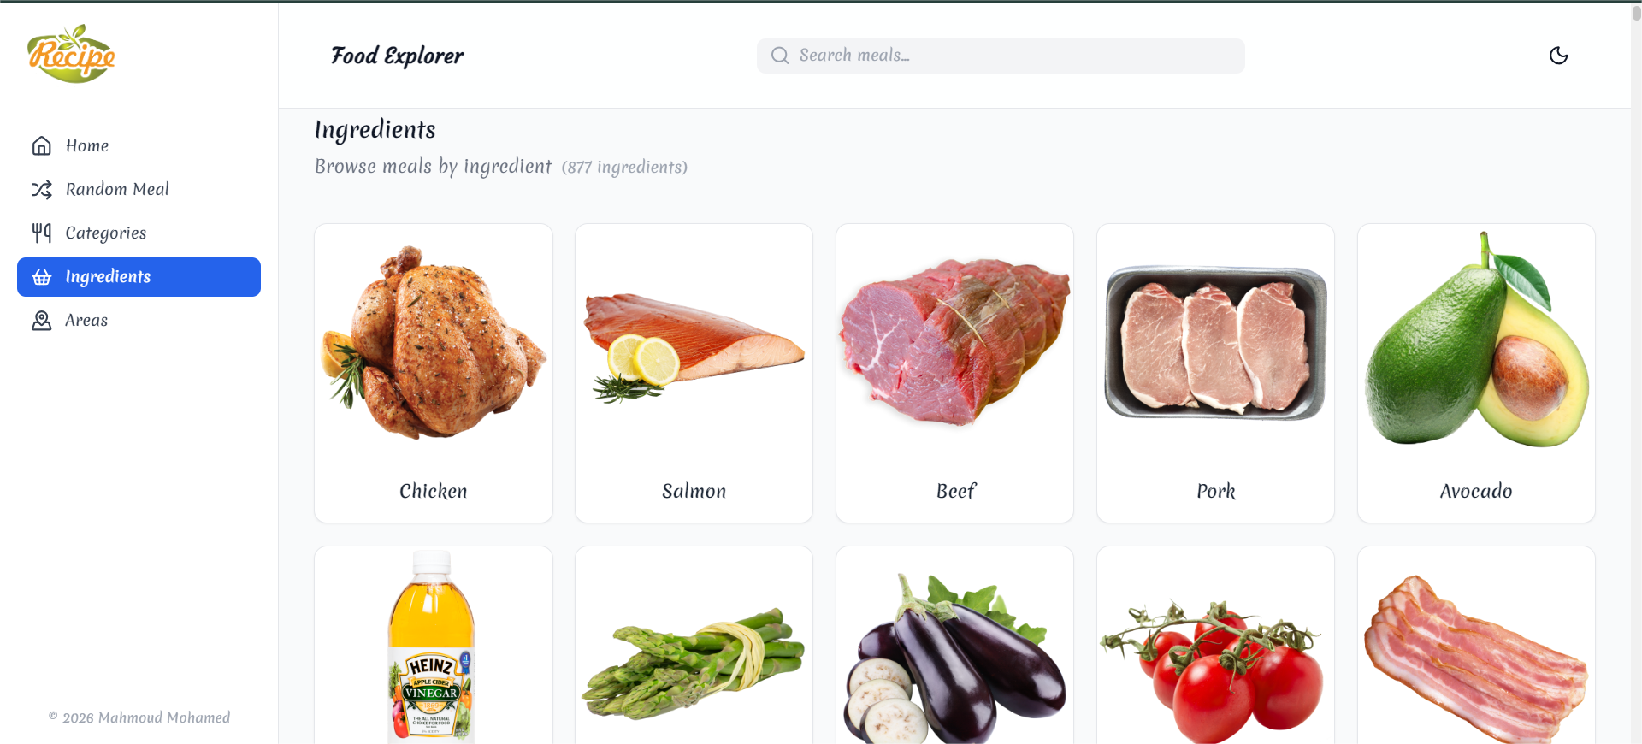Open the Chicken ingredient card
Screen dimensions: 1642x744
coord(434,373)
